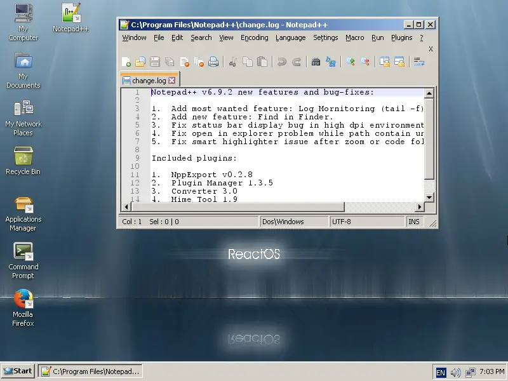Select the Applications Manager desktop icon
The height and width of the screenshot is (381, 508).
pos(23,214)
